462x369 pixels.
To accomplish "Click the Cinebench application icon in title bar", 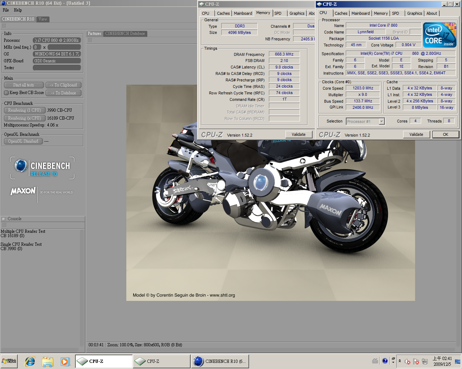I will [4, 3].
